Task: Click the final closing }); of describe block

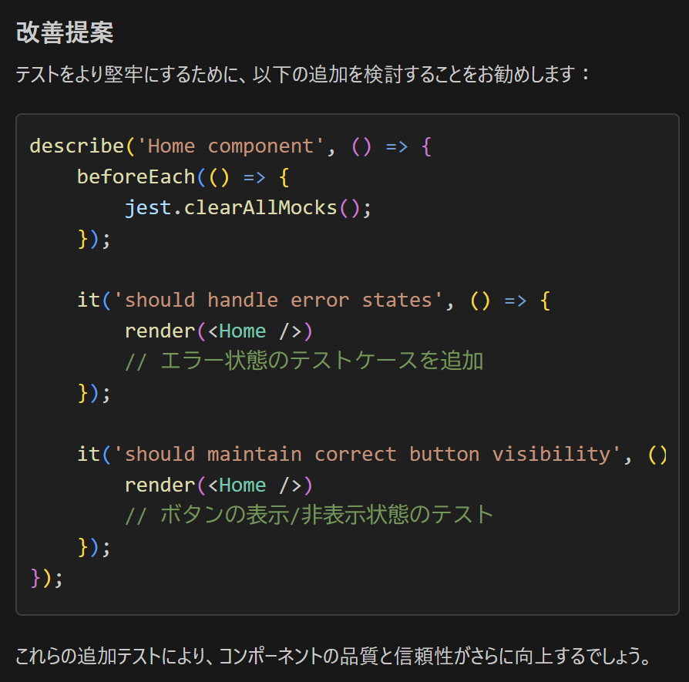Action: (46, 578)
